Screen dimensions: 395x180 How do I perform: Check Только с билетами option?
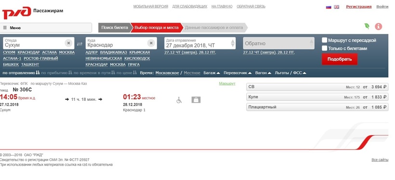point(325,48)
